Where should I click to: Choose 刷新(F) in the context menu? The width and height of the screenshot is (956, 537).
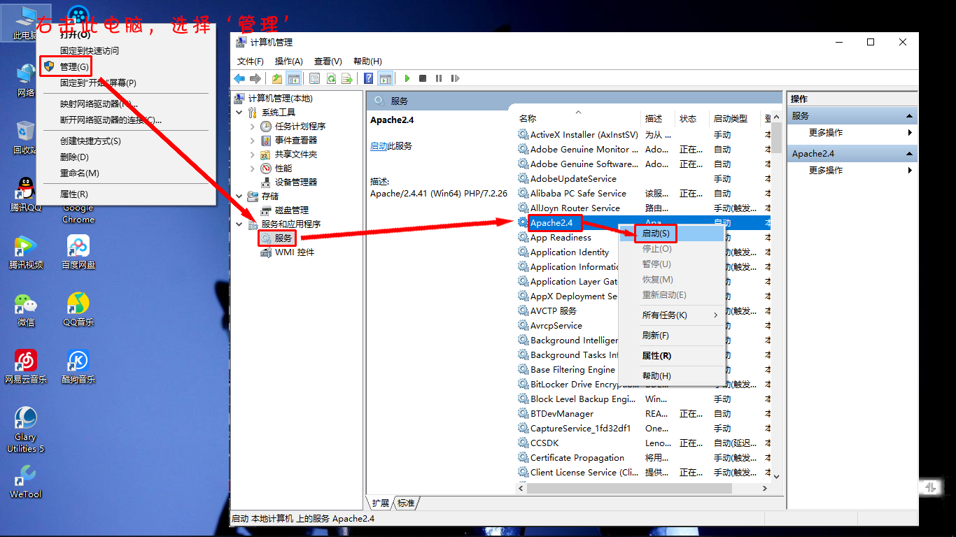[672, 336]
